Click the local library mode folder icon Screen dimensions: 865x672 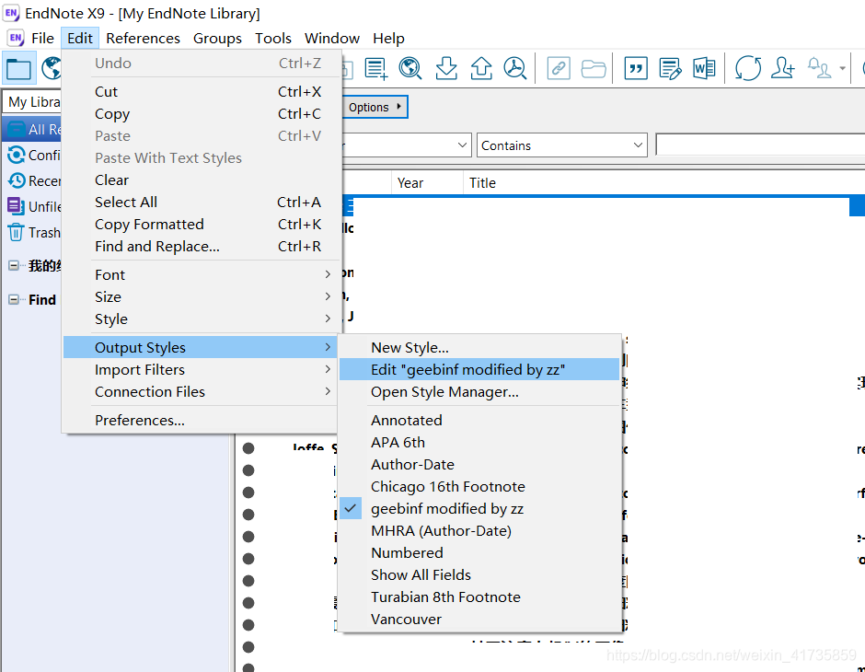tap(18, 69)
